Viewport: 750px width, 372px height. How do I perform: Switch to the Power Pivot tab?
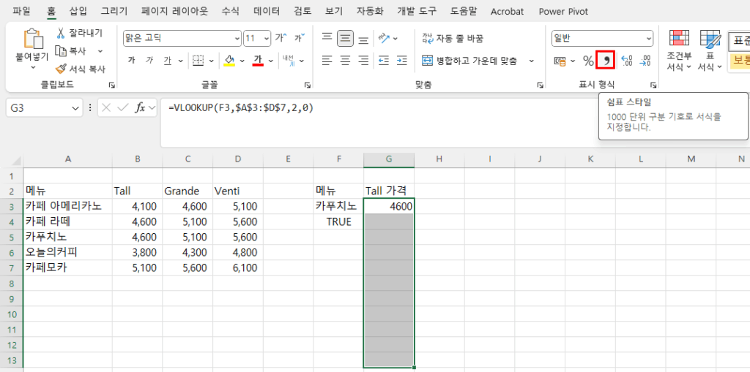click(x=563, y=11)
